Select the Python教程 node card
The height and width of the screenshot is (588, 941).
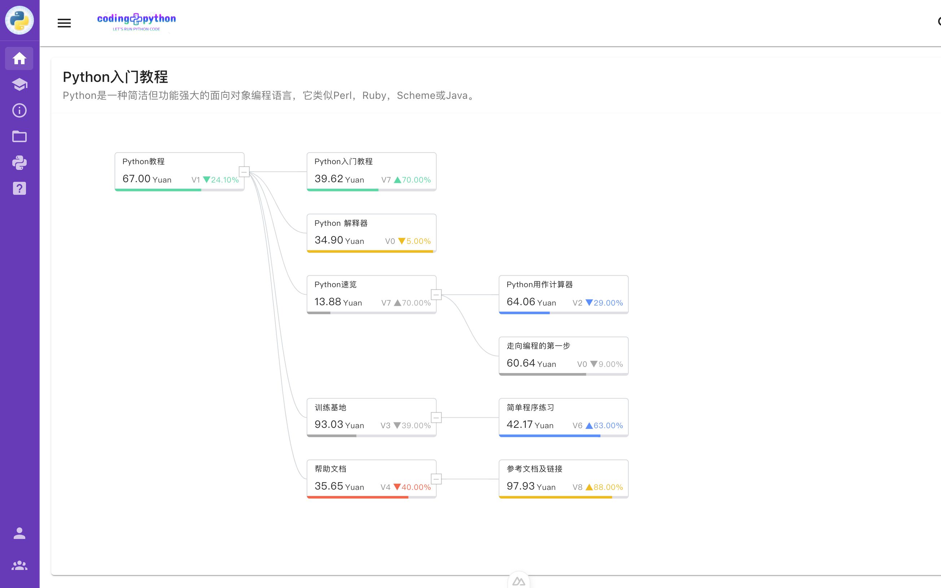click(x=180, y=171)
